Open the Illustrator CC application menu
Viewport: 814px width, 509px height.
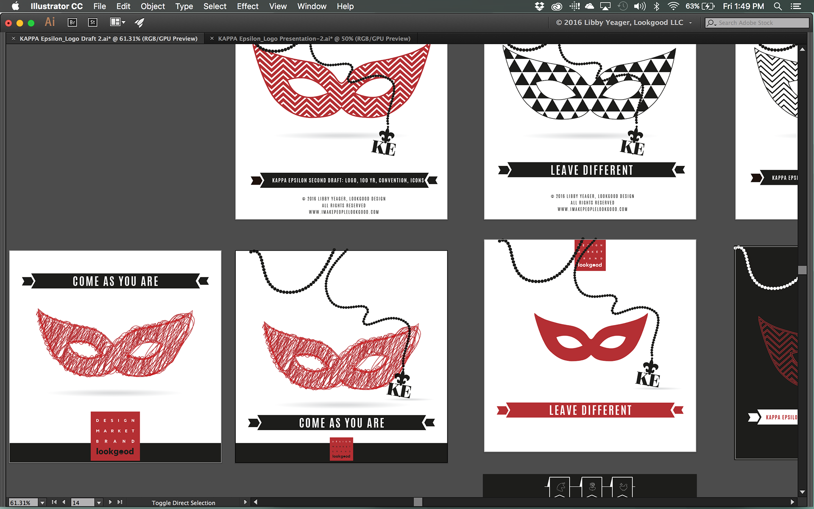pos(56,6)
